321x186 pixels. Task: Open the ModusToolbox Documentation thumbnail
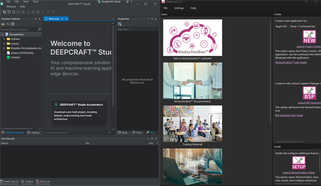192,81
